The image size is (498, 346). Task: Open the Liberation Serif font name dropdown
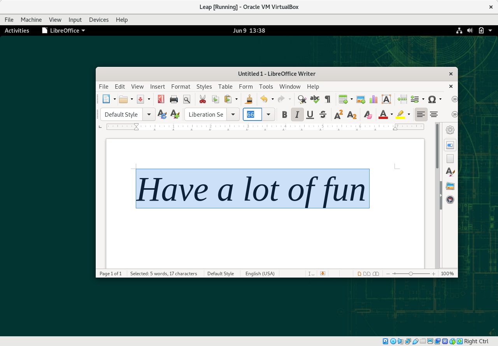[x=233, y=115]
